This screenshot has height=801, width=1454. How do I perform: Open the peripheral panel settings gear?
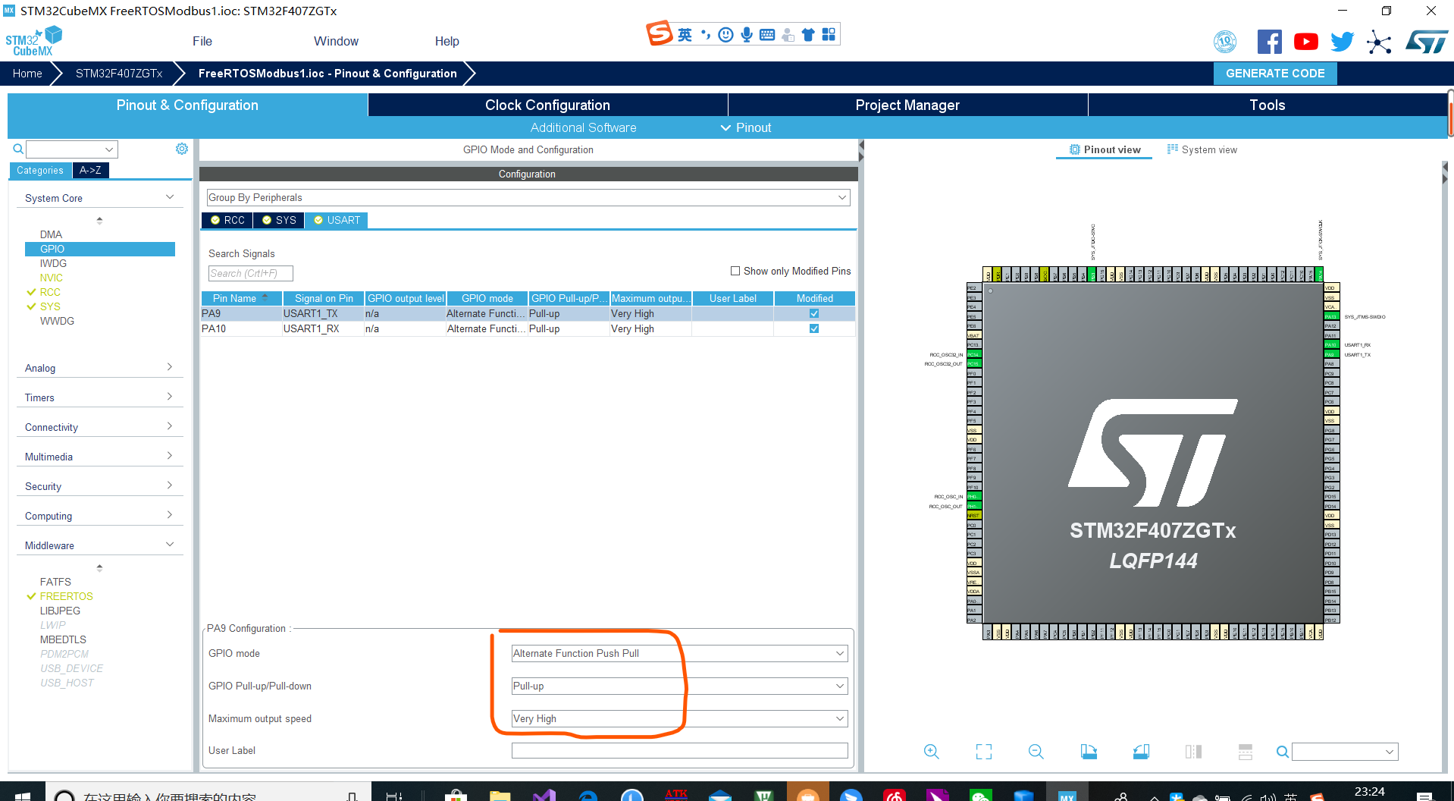pyautogui.click(x=182, y=149)
